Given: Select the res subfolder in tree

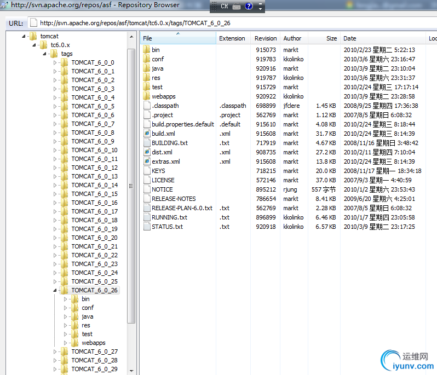Looking at the screenshot, I should [86, 325].
